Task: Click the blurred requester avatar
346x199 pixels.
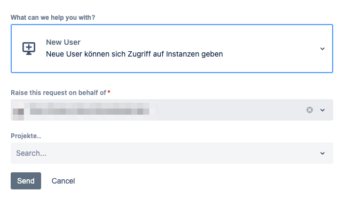Action: pyautogui.click(x=18, y=112)
